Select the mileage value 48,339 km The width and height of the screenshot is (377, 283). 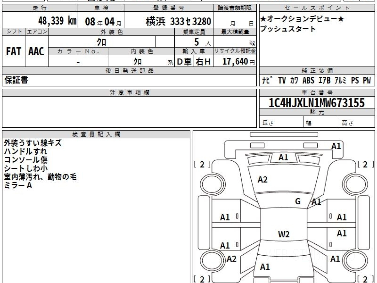(x=57, y=21)
